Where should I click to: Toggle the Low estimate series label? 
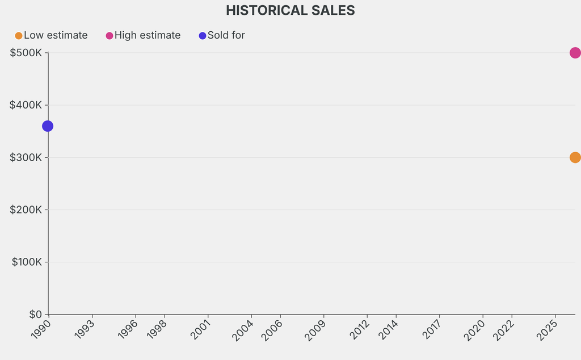tap(56, 35)
